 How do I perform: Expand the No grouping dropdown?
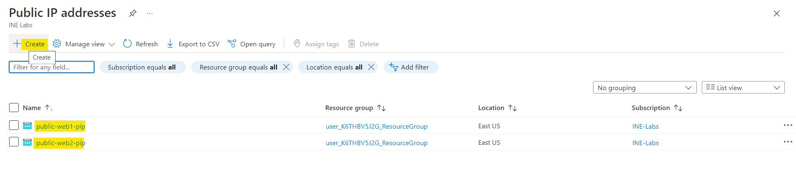(644, 88)
